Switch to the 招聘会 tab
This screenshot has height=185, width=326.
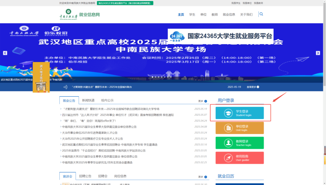coord(103,176)
